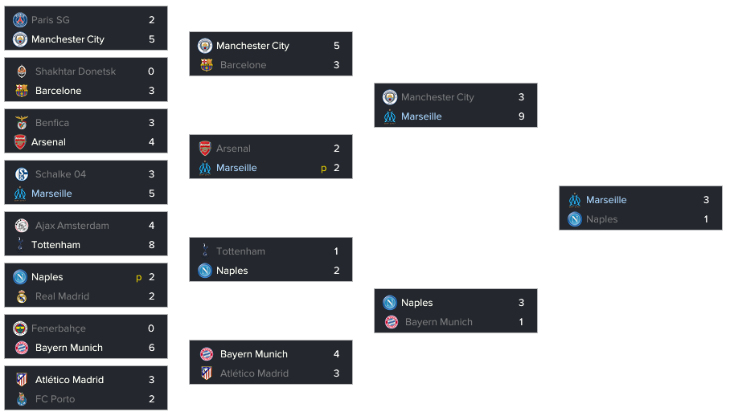Click the Shakhtar Donetsk crest icon
Image resolution: width=730 pixels, height=416 pixels.
coord(22,71)
